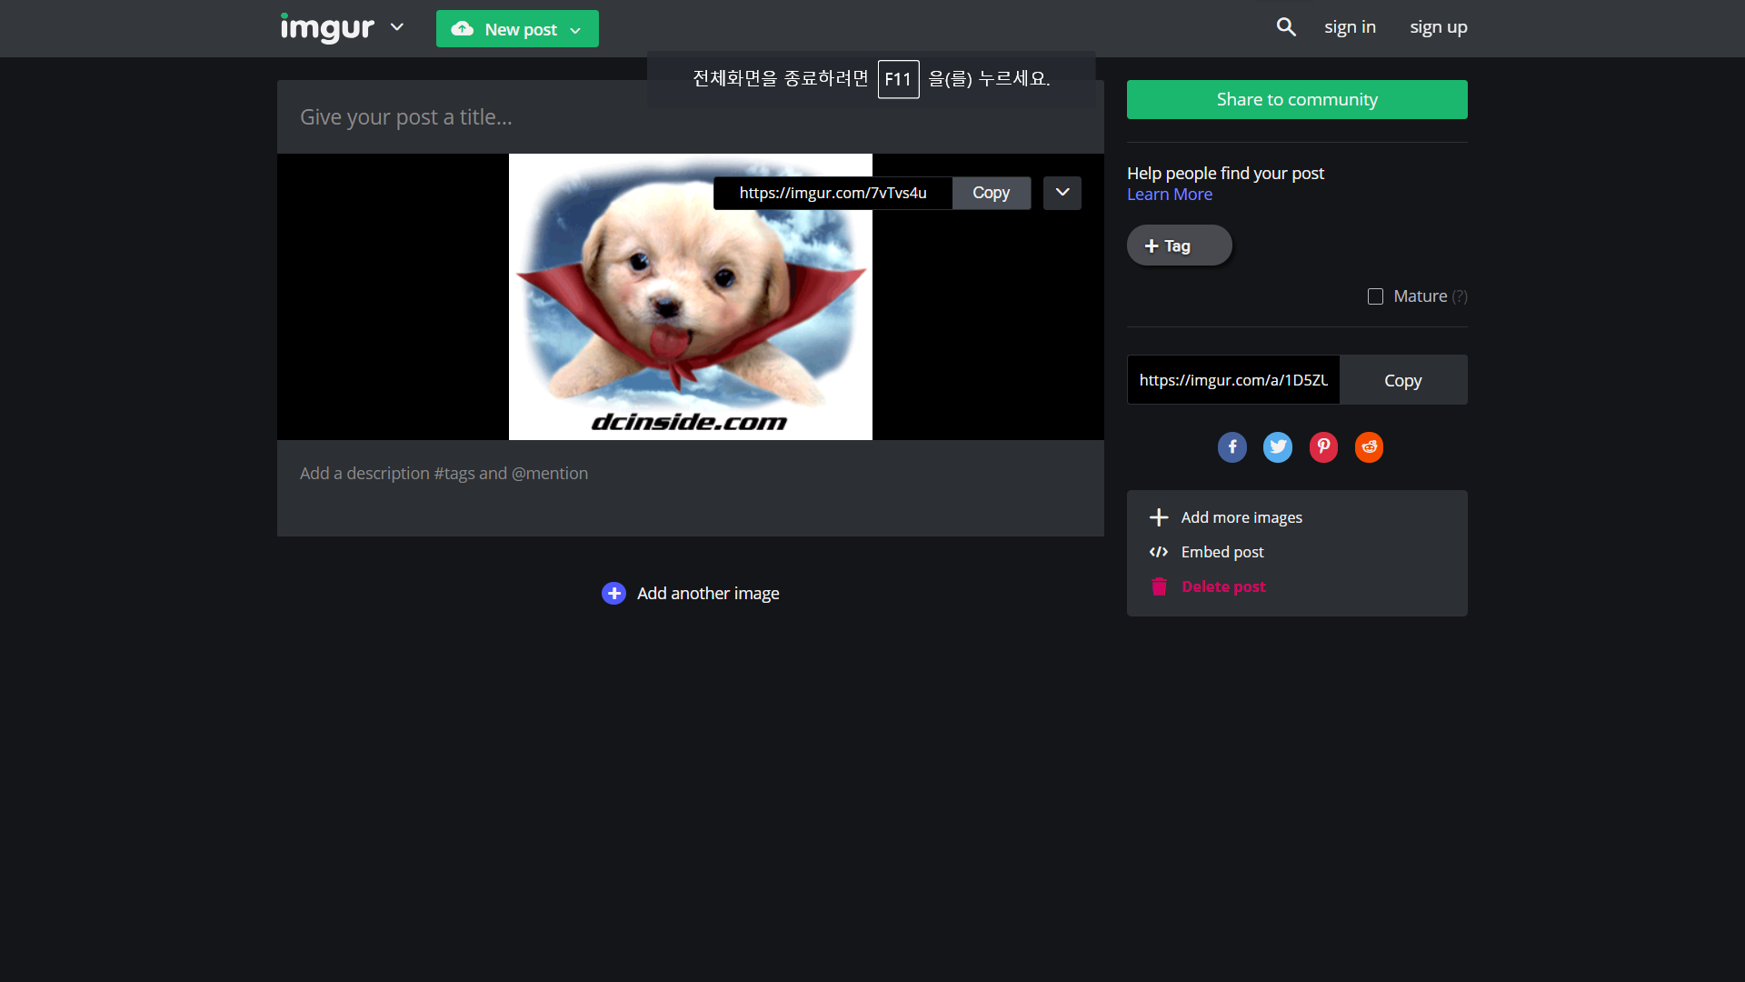Image resolution: width=1745 pixels, height=982 pixels.
Task: Expand the arrow next to imgur logo
Action: [x=397, y=27]
